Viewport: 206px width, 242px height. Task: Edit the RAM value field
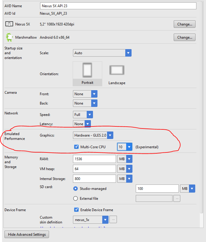(94, 159)
